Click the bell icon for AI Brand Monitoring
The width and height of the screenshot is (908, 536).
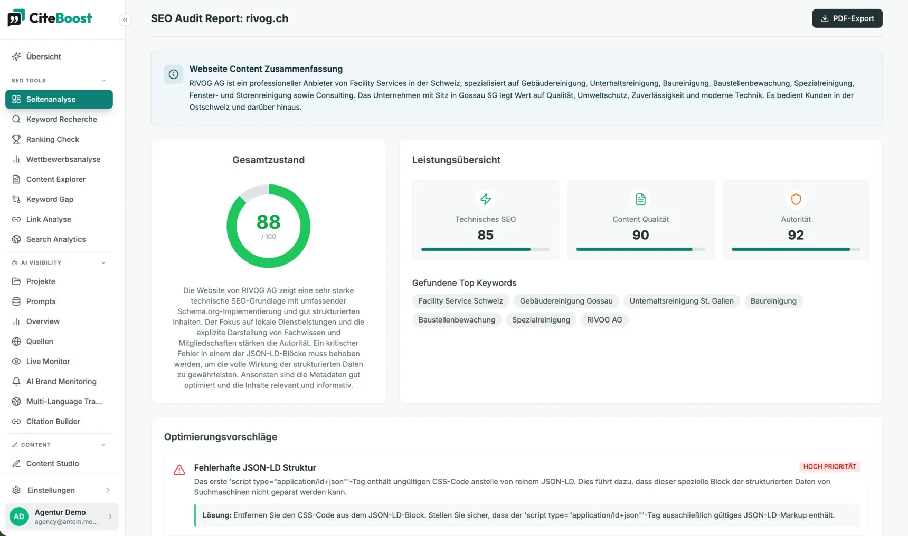(16, 382)
